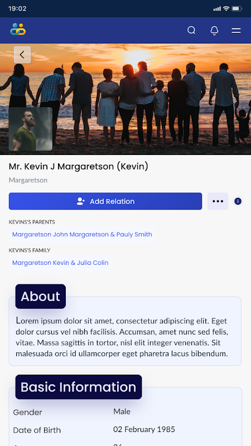View Kevin's profile photo thumbnail
This screenshot has height=446, width=251.
tap(31, 129)
